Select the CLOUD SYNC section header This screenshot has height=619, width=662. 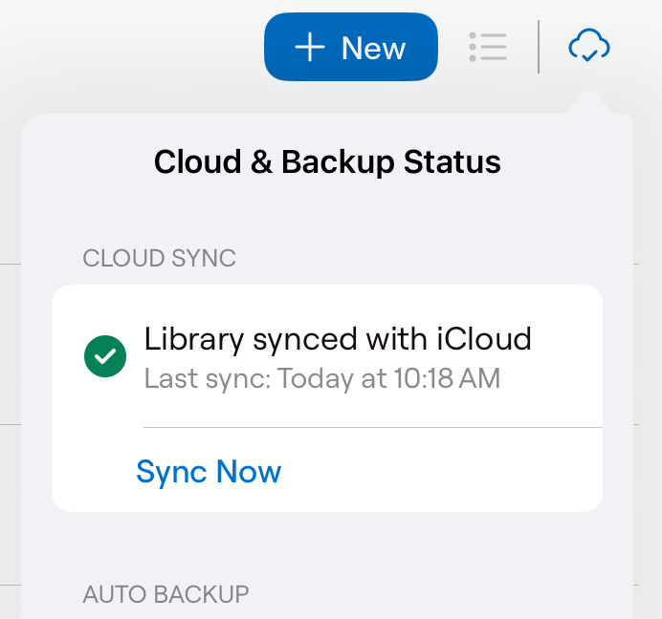(x=159, y=258)
